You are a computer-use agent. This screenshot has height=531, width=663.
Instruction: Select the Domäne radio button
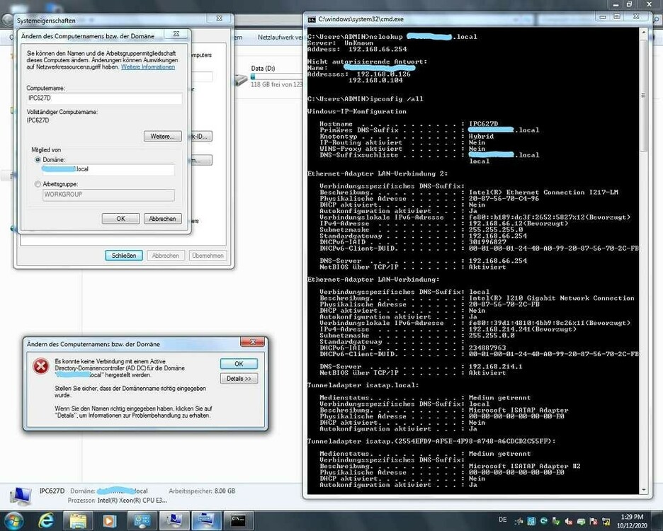point(38,160)
